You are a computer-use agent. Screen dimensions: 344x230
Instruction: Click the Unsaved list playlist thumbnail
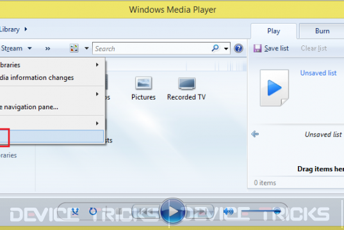(274, 88)
